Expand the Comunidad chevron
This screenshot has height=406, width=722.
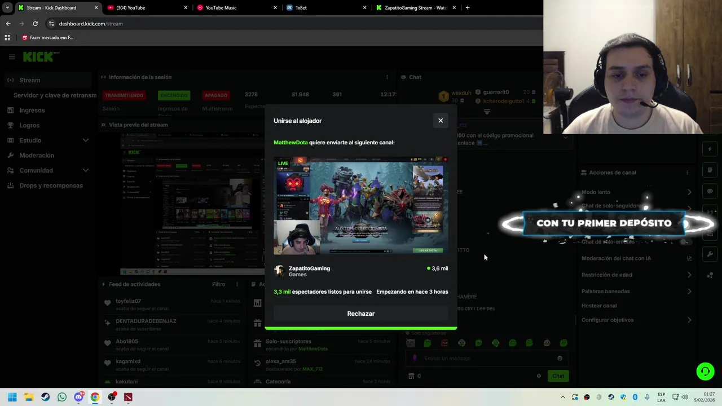[86, 170]
